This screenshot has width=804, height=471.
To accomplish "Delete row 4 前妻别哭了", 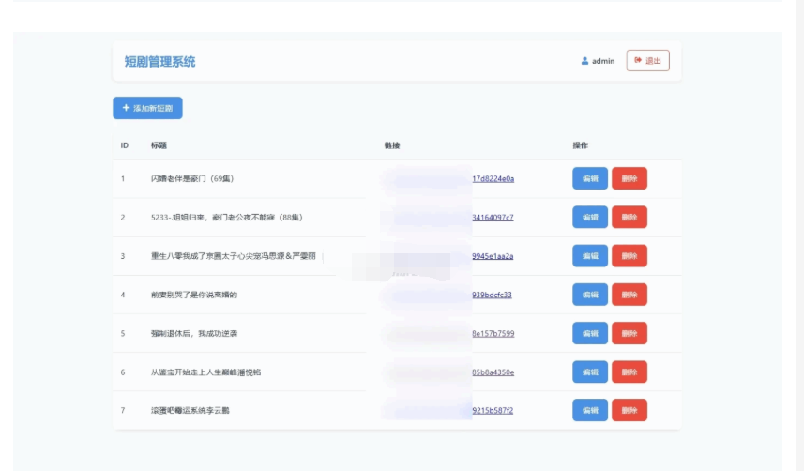I will (630, 295).
